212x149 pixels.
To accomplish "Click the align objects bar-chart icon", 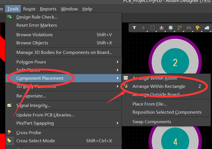I will coord(162,28).
